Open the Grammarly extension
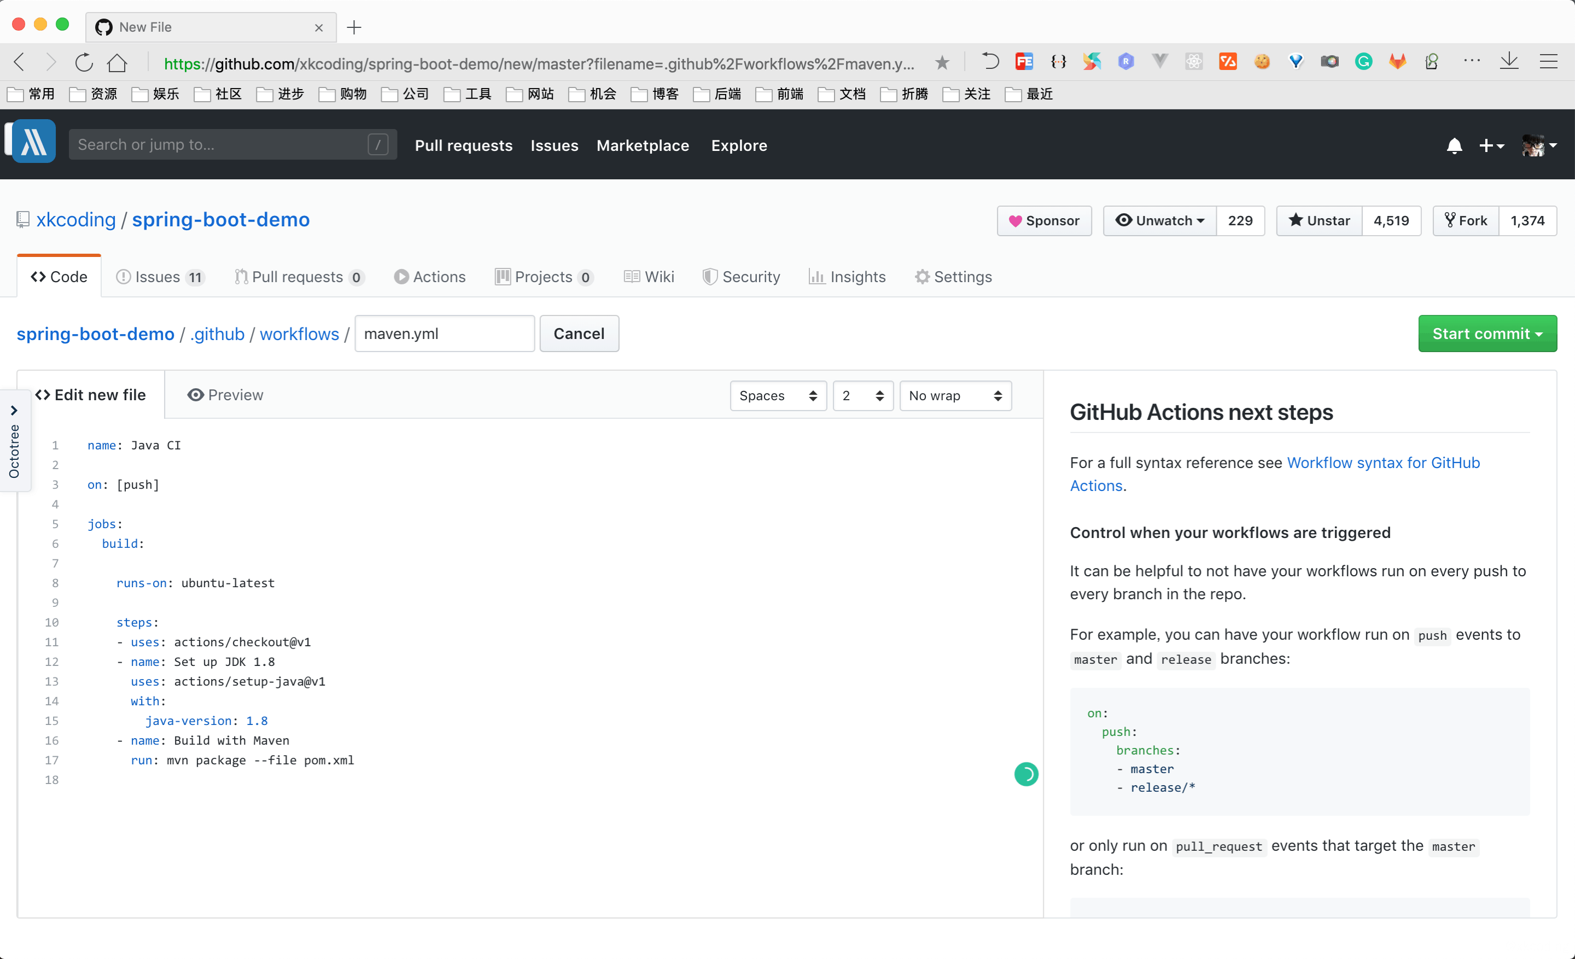1575x959 pixels. coord(1363,62)
